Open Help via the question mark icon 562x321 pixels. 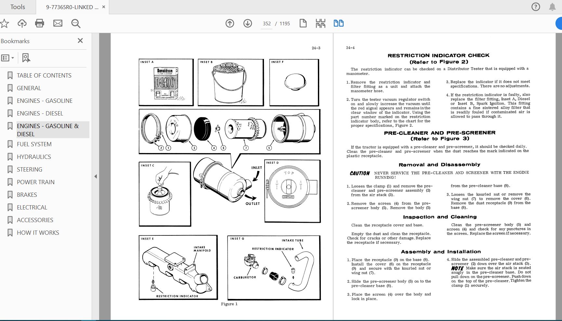click(535, 6)
